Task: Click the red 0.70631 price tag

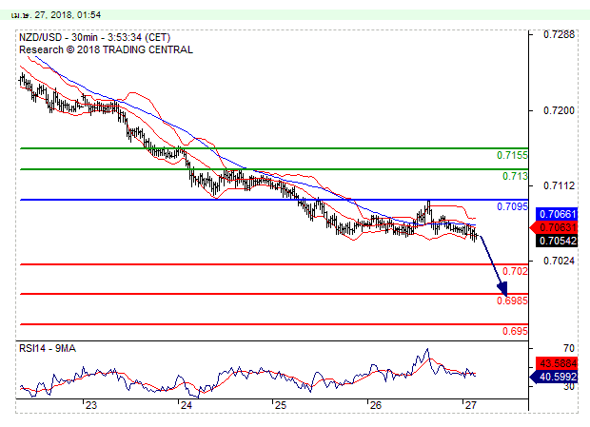Action: click(x=554, y=227)
